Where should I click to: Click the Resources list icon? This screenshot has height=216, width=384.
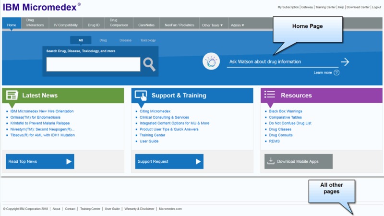270,95
